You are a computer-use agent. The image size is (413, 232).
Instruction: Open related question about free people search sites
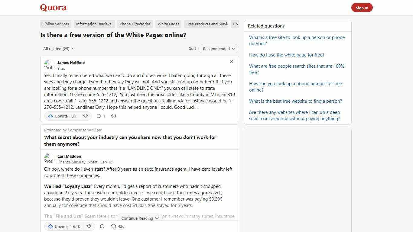(297, 69)
